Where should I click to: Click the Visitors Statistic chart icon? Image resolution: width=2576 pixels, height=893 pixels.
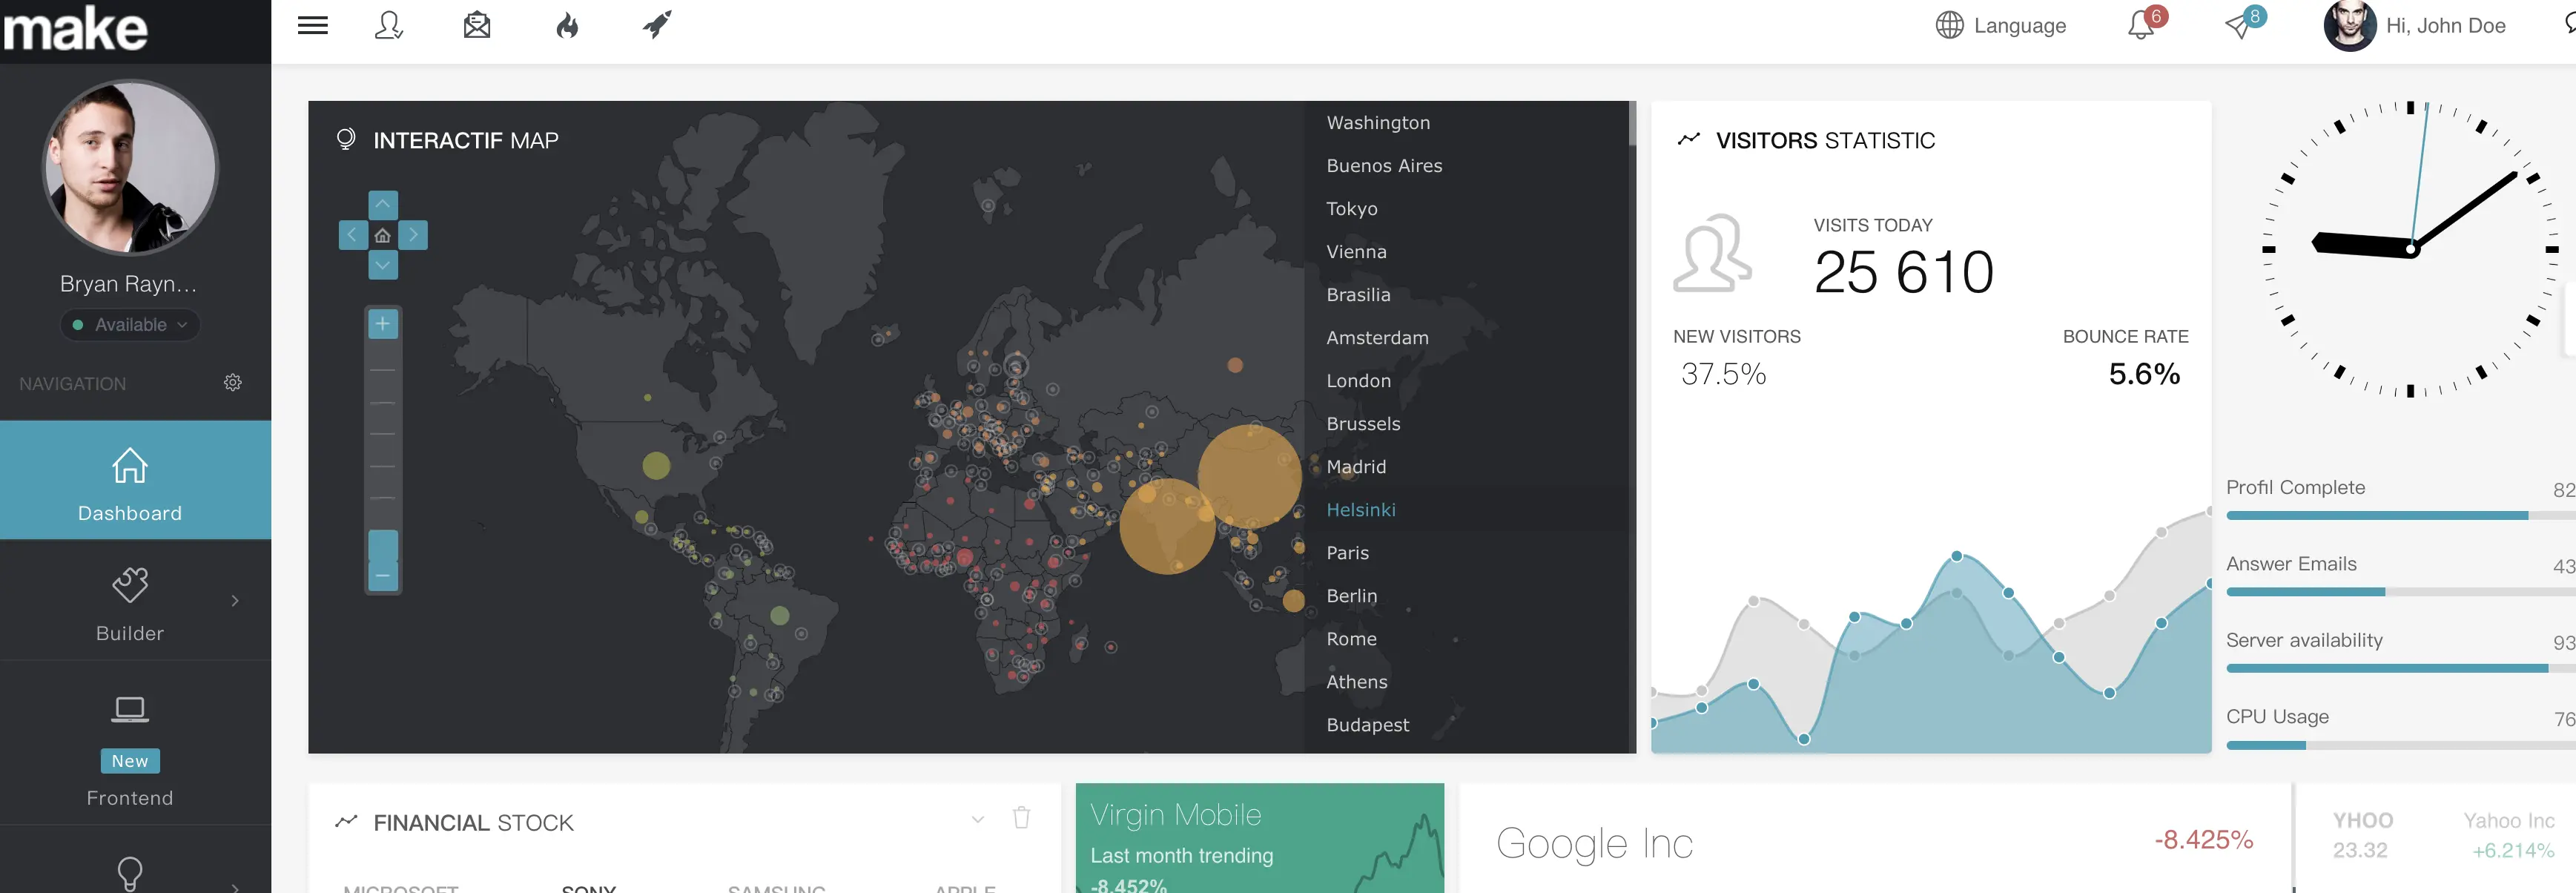[1689, 139]
